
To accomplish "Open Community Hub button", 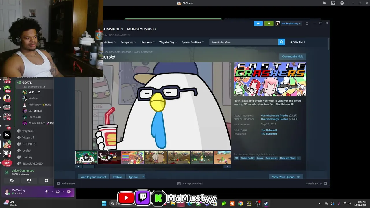I will pos(293,57).
